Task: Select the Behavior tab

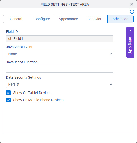Action: [x=94, y=19]
